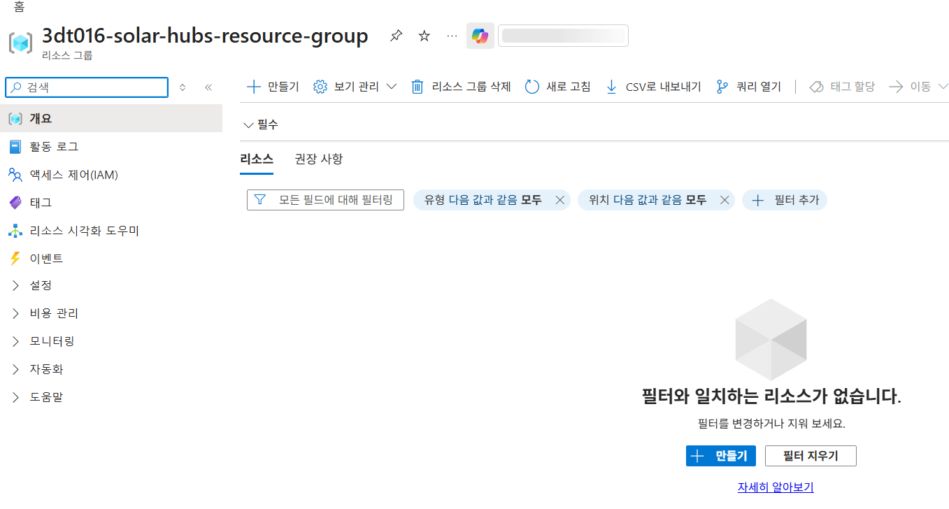Switch to the 리소스 tab

(257, 159)
